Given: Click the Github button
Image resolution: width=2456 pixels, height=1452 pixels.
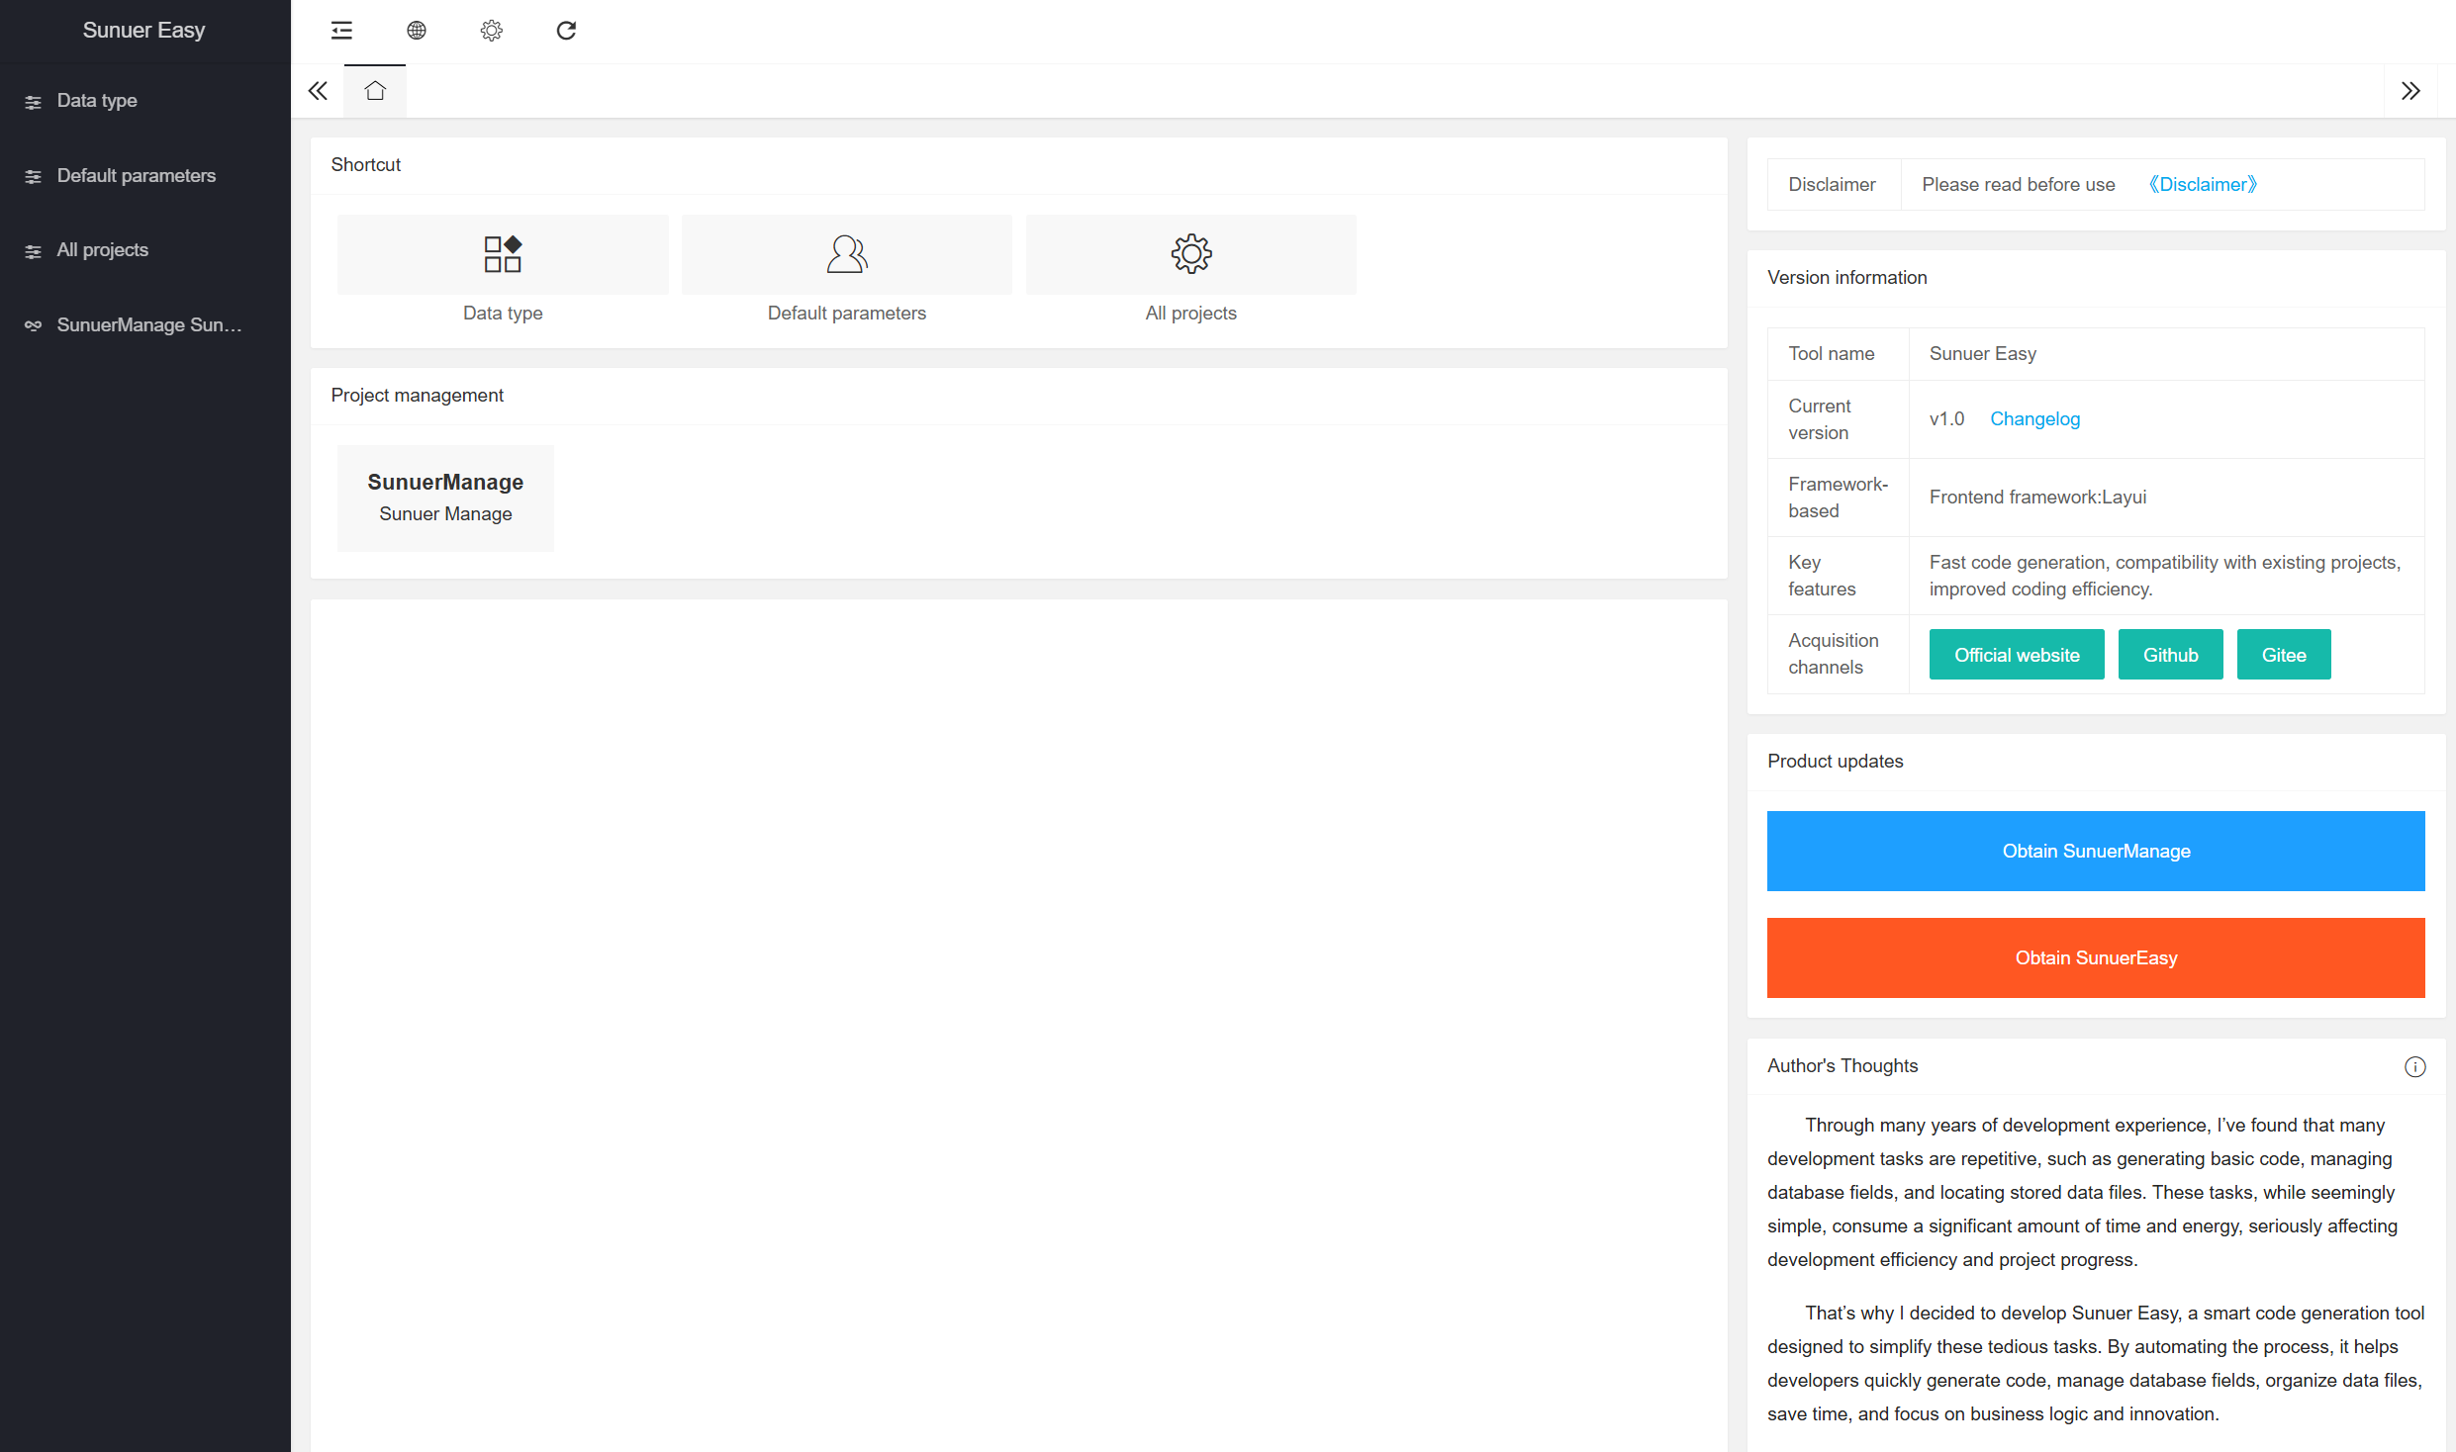Looking at the screenshot, I should click(x=2170, y=655).
